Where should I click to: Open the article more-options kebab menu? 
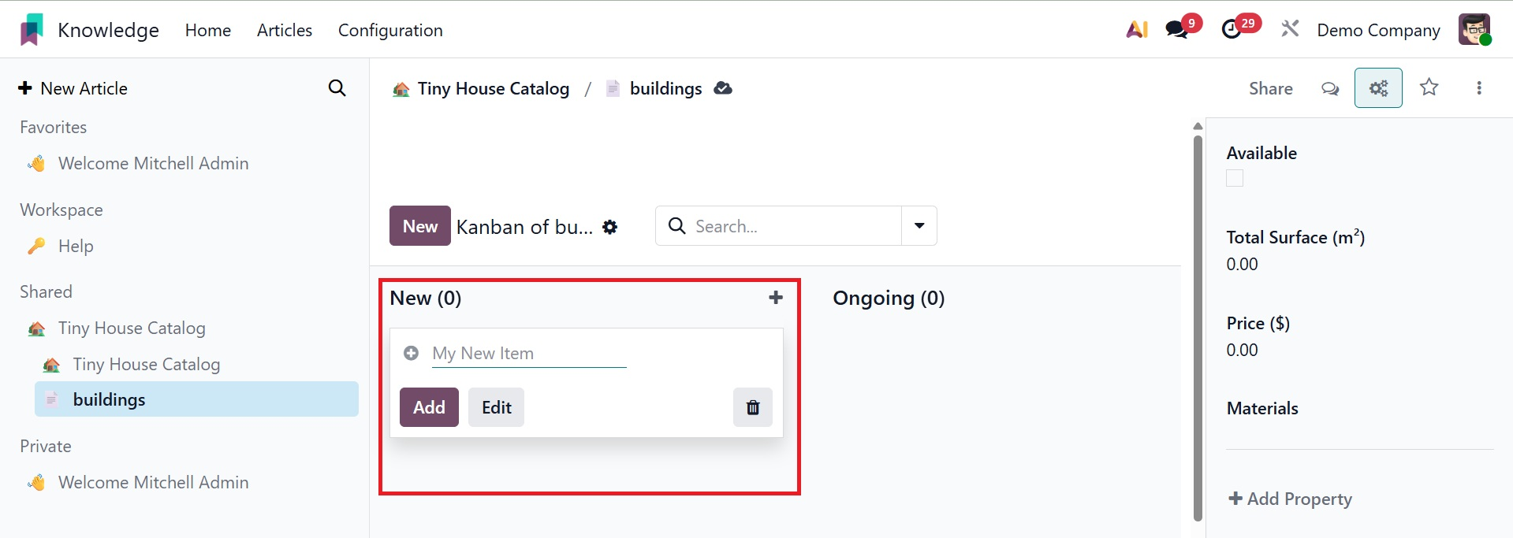(x=1479, y=88)
